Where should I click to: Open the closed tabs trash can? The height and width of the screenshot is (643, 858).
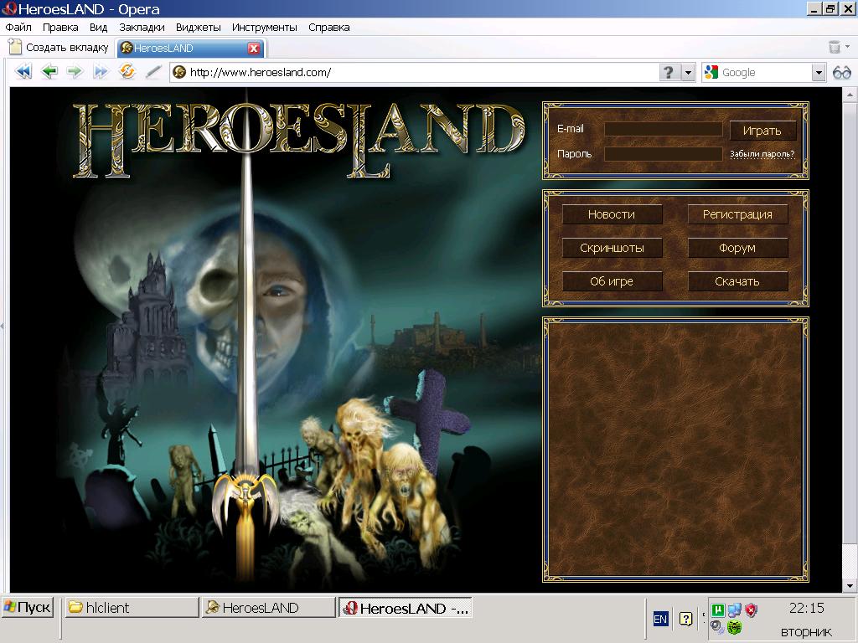[834, 48]
